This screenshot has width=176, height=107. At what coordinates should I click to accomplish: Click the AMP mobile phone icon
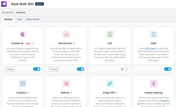(x=154, y=34)
